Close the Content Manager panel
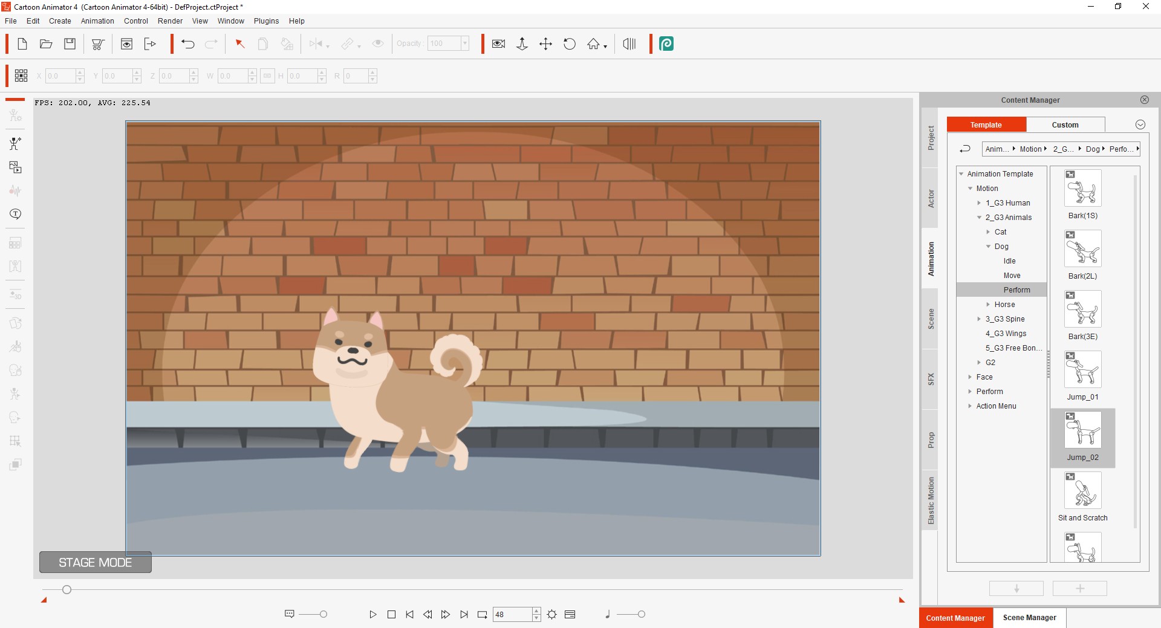Screen dimensions: 1161x628 click(1145, 100)
